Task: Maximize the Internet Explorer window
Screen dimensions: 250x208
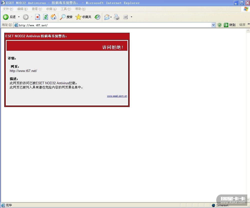Action: [x=242, y=3]
